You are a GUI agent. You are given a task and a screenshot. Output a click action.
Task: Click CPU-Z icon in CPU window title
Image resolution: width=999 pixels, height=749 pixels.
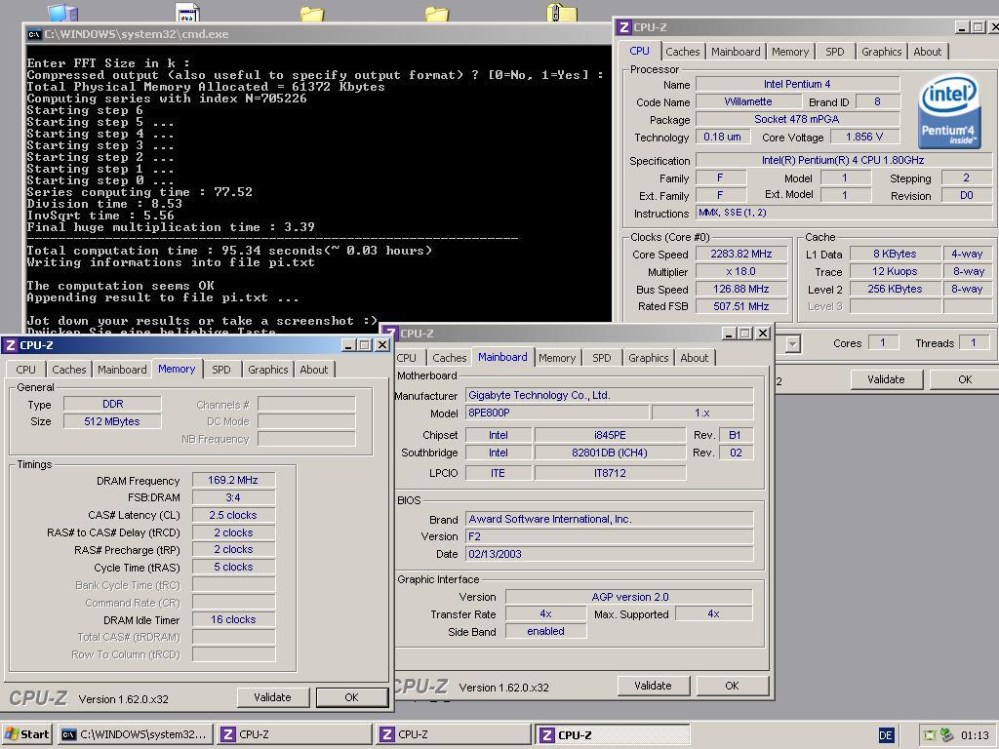pos(624,27)
